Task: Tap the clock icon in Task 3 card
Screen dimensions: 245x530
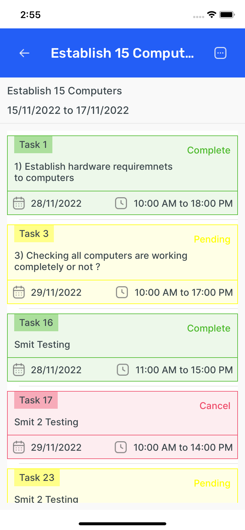Action: pos(122,293)
